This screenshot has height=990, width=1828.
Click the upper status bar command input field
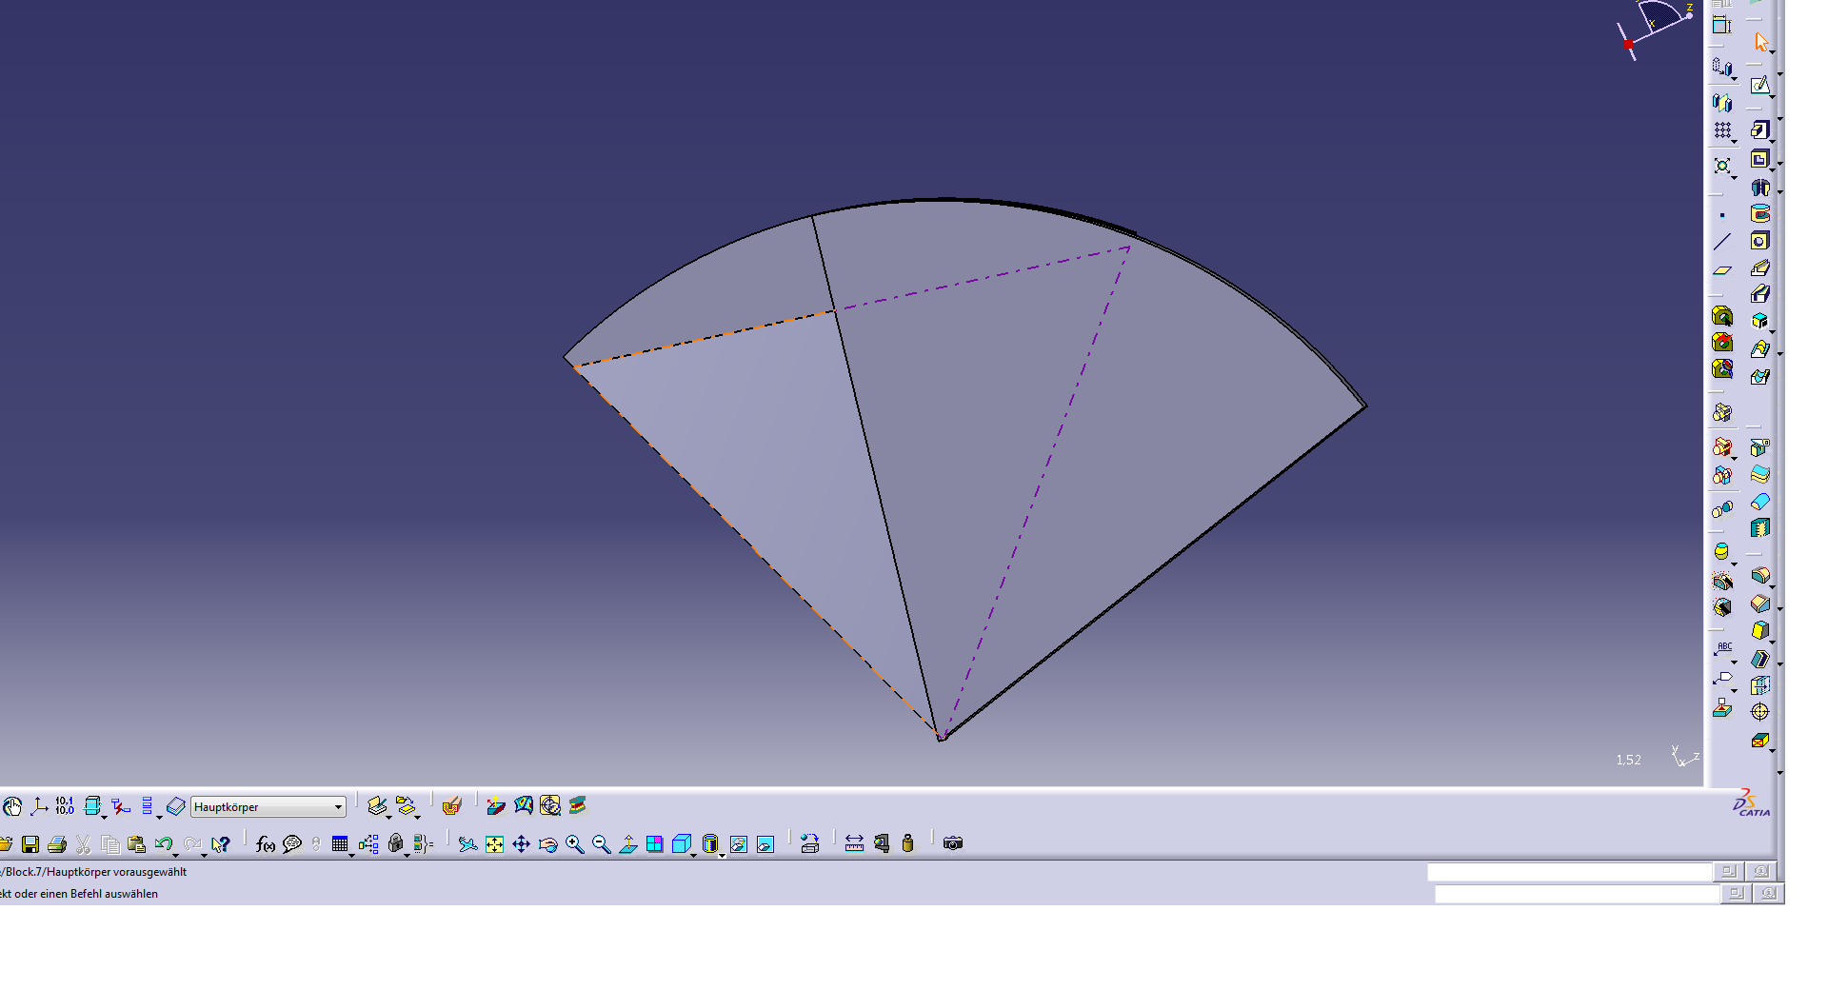1569,872
